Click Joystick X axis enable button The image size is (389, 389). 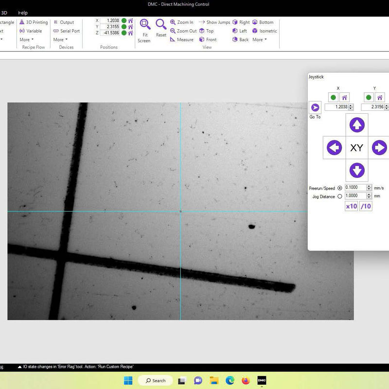click(333, 98)
